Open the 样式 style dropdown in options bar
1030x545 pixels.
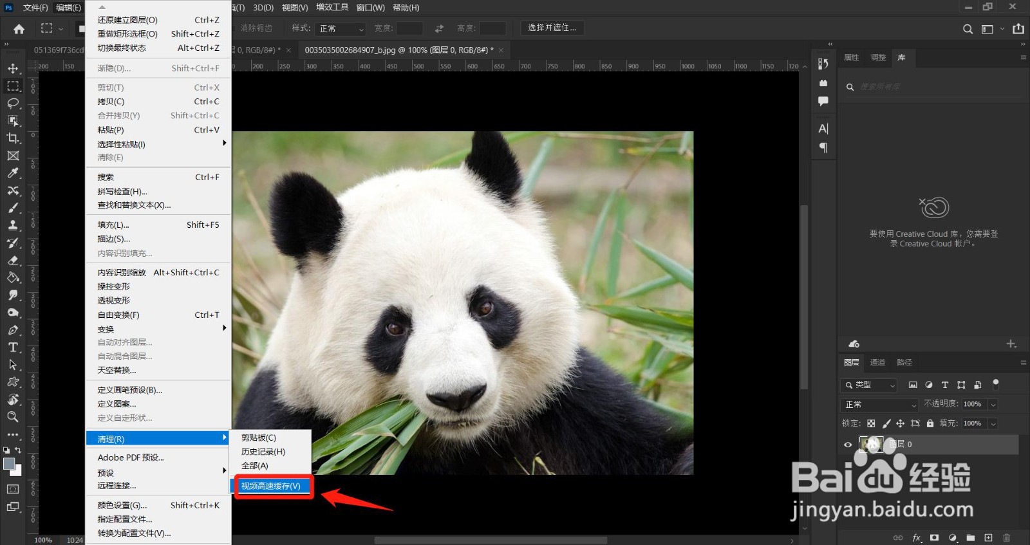[x=341, y=29]
